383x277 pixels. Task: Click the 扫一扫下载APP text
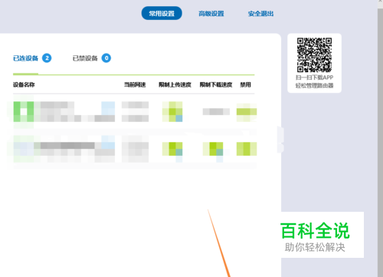pyautogui.click(x=314, y=77)
